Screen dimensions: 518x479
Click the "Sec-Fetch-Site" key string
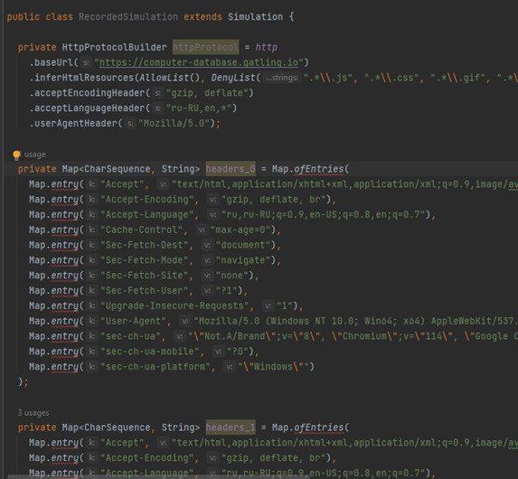(x=145, y=275)
